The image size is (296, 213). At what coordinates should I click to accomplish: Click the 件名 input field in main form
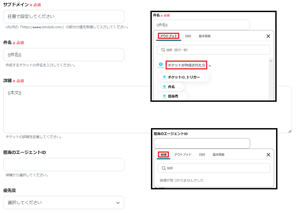click(x=64, y=55)
